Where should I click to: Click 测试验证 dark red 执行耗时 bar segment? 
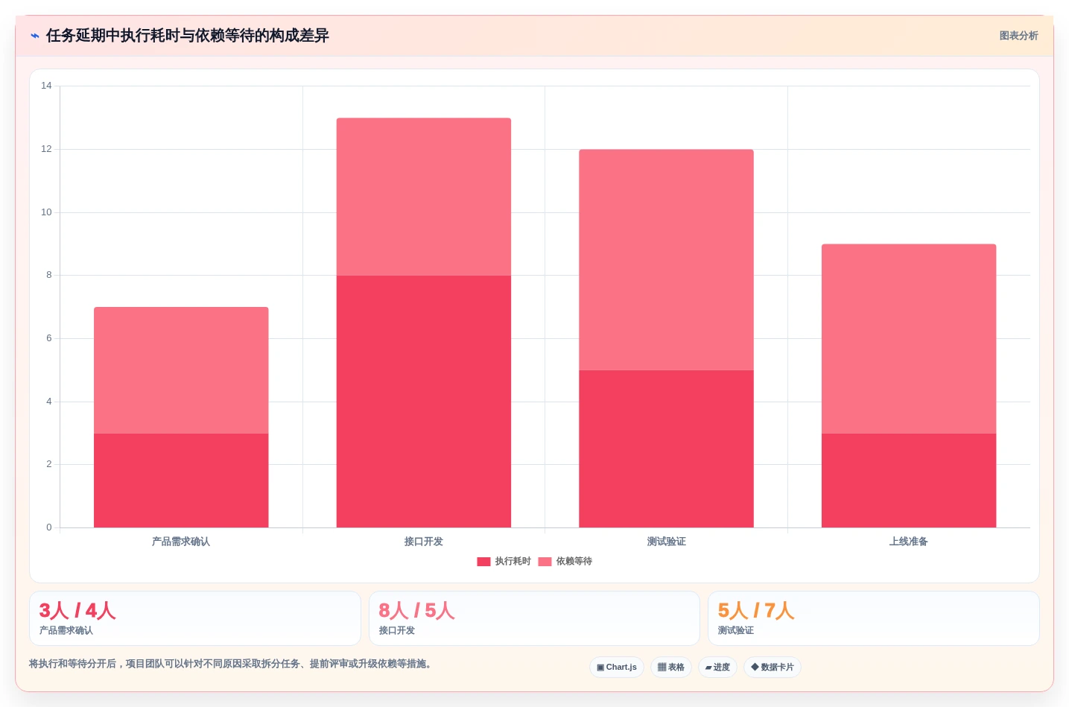coord(666,448)
